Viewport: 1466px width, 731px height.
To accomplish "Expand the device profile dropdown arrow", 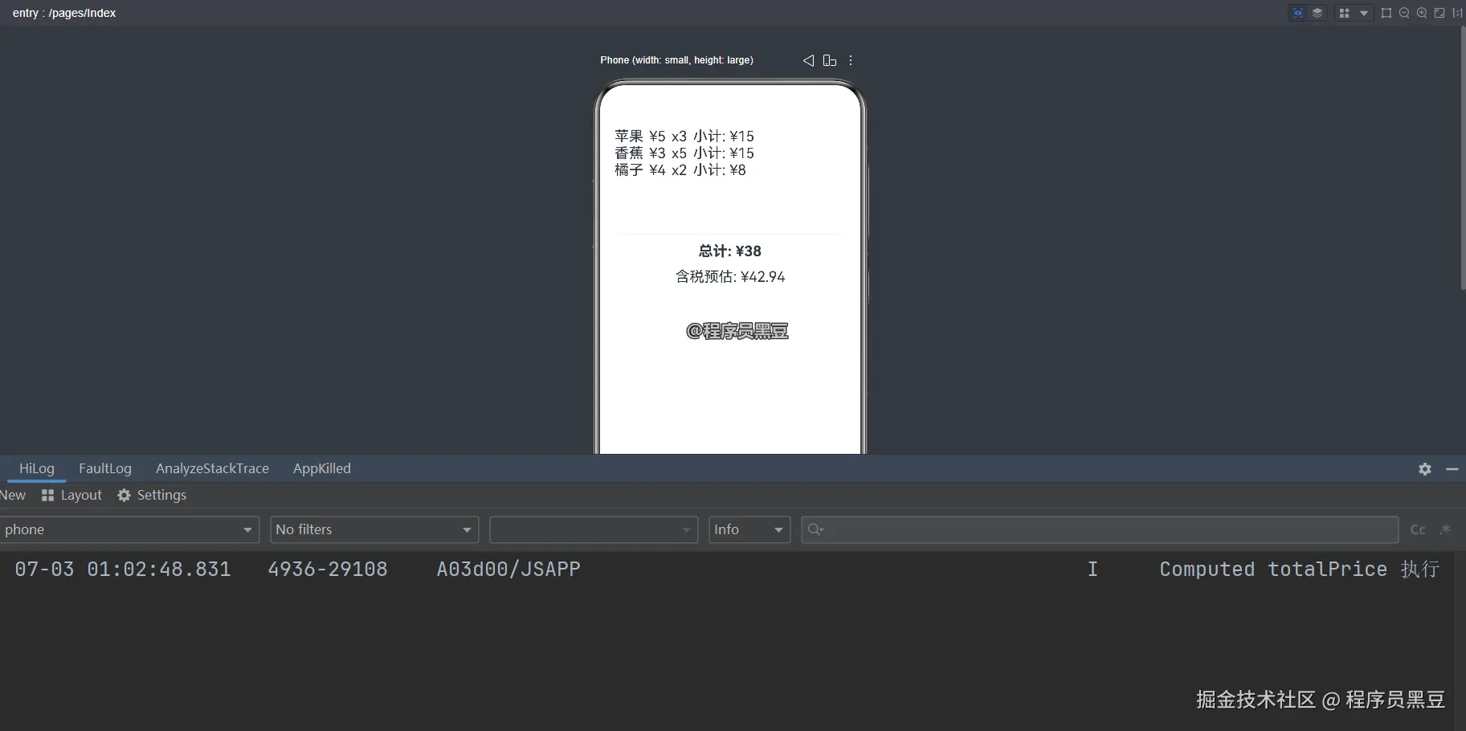I will (x=1364, y=13).
